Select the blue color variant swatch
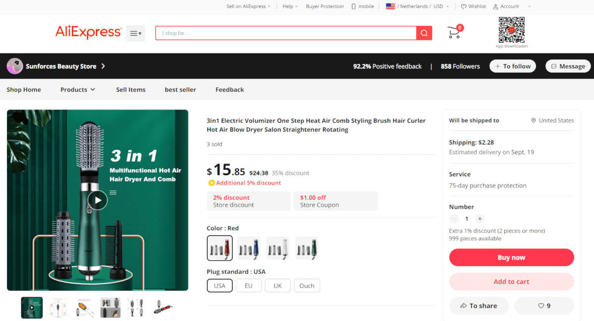594x321 pixels. (249, 248)
